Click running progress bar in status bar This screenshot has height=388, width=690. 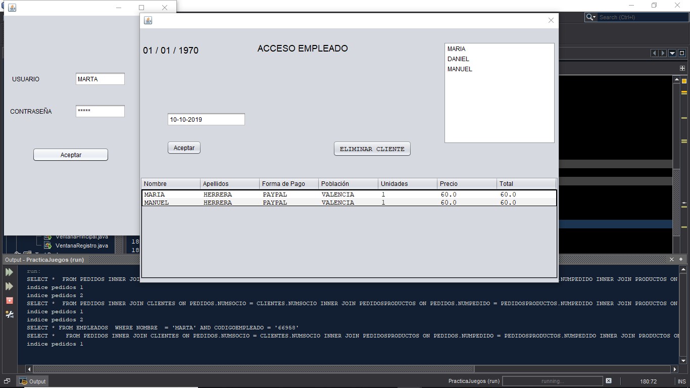[553, 381]
